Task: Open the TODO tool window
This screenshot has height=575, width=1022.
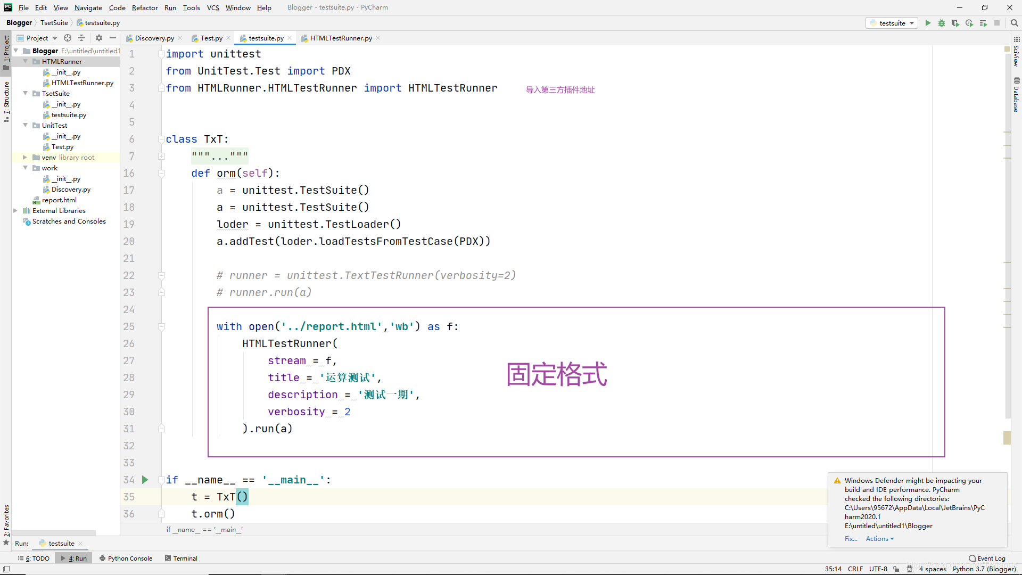Action: coord(34,558)
